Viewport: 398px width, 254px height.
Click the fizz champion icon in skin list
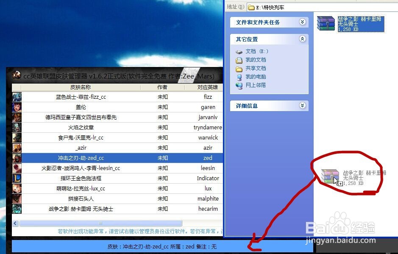pos(17,97)
